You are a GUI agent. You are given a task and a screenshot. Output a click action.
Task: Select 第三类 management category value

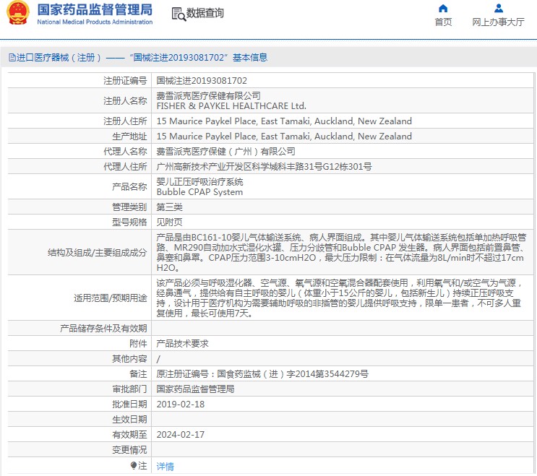pos(170,207)
